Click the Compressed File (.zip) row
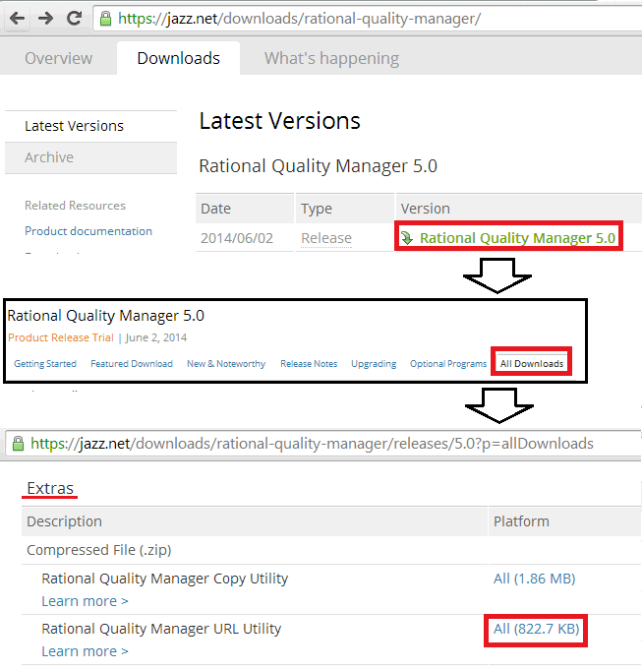The height and width of the screenshot is (671, 642). (x=331, y=550)
